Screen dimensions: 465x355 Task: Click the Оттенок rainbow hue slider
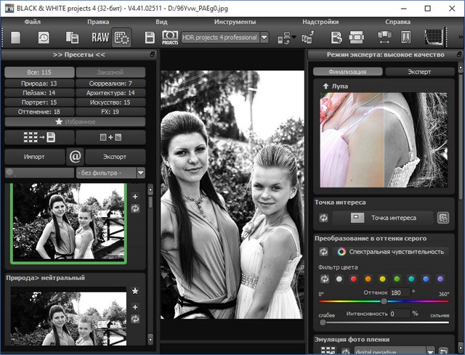tap(384, 301)
